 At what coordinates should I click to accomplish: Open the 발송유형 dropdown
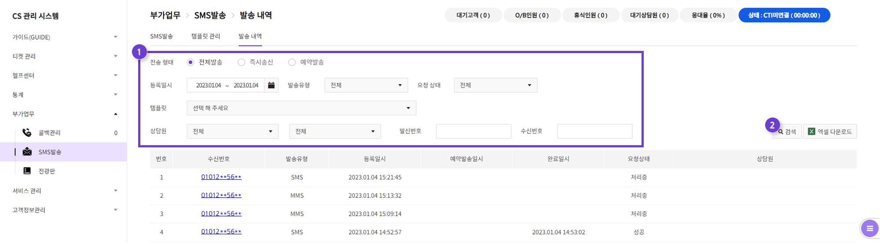click(x=366, y=85)
